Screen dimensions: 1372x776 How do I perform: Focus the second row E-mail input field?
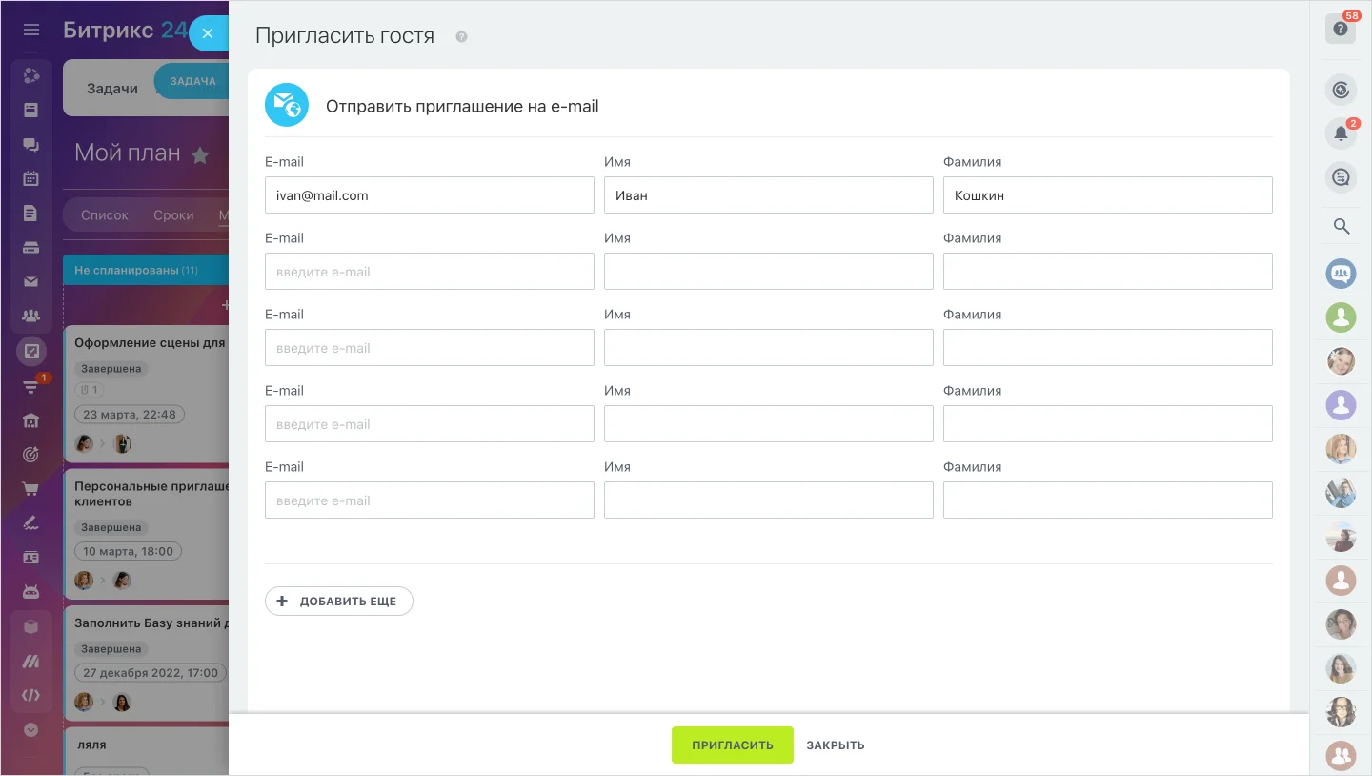[429, 272]
